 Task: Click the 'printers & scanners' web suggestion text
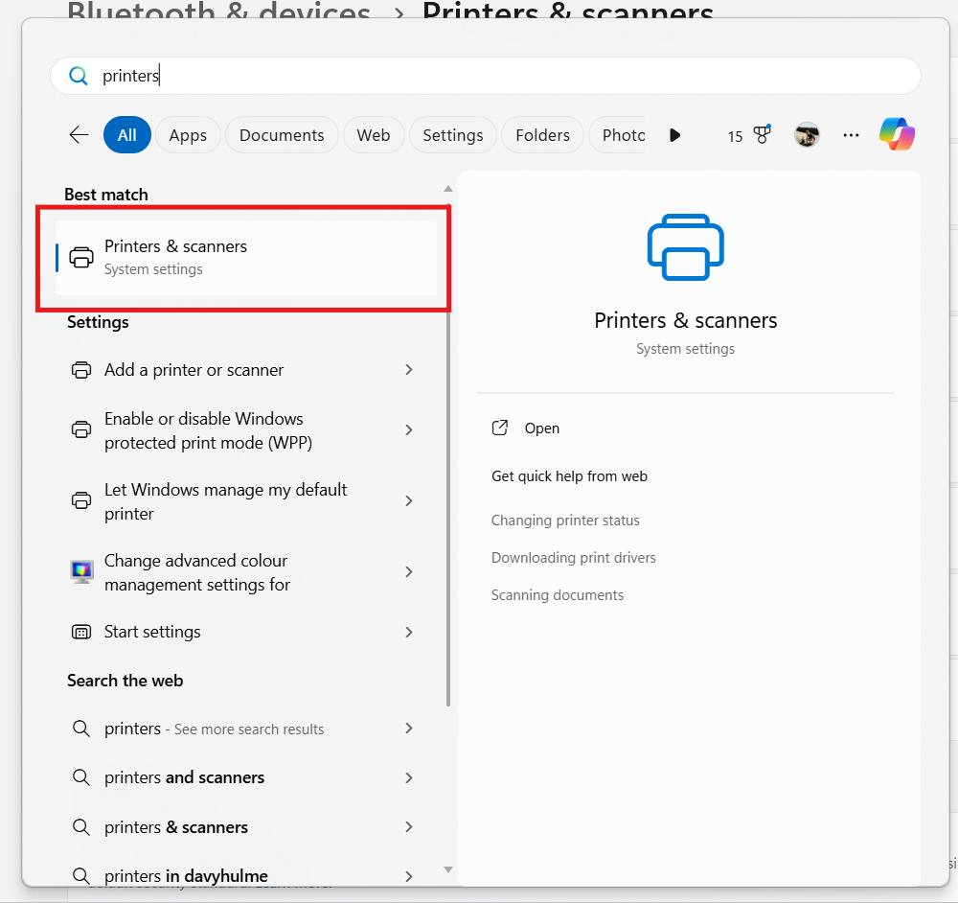(176, 827)
